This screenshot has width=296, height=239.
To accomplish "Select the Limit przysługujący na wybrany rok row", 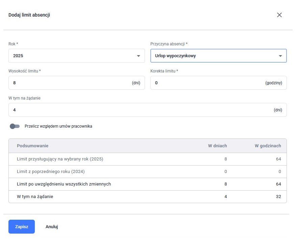I will pyautogui.click(x=147, y=159).
